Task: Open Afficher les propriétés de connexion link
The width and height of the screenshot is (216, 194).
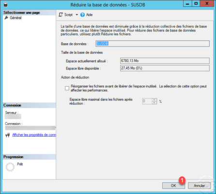Action: point(34,135)
